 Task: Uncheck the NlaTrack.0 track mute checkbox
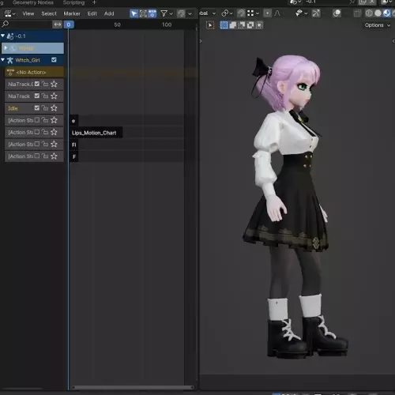[x=37, y=84]
